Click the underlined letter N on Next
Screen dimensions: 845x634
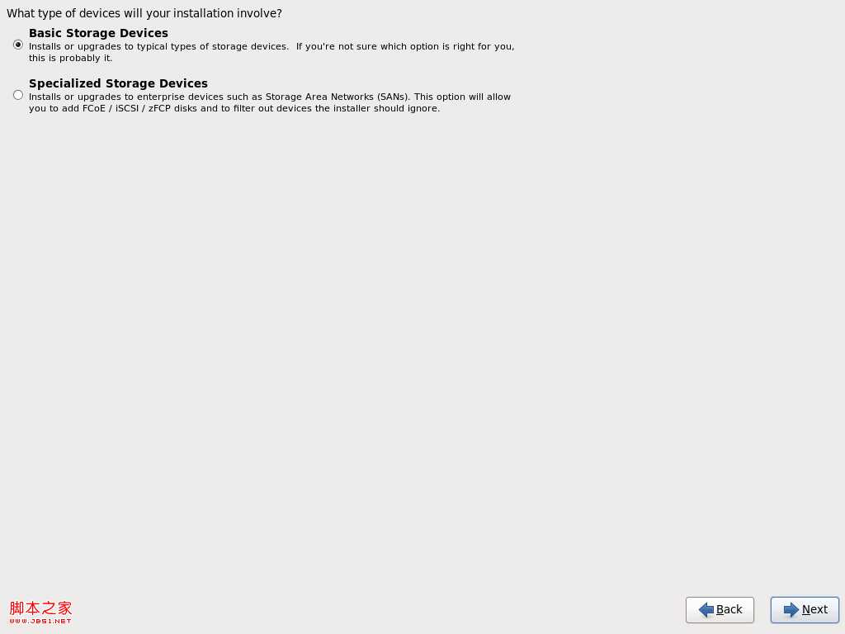[x=806, y=610]
